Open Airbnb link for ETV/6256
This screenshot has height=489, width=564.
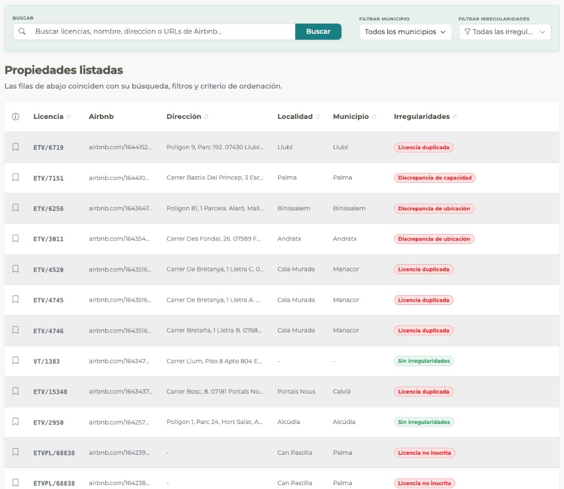click(121, 208)
